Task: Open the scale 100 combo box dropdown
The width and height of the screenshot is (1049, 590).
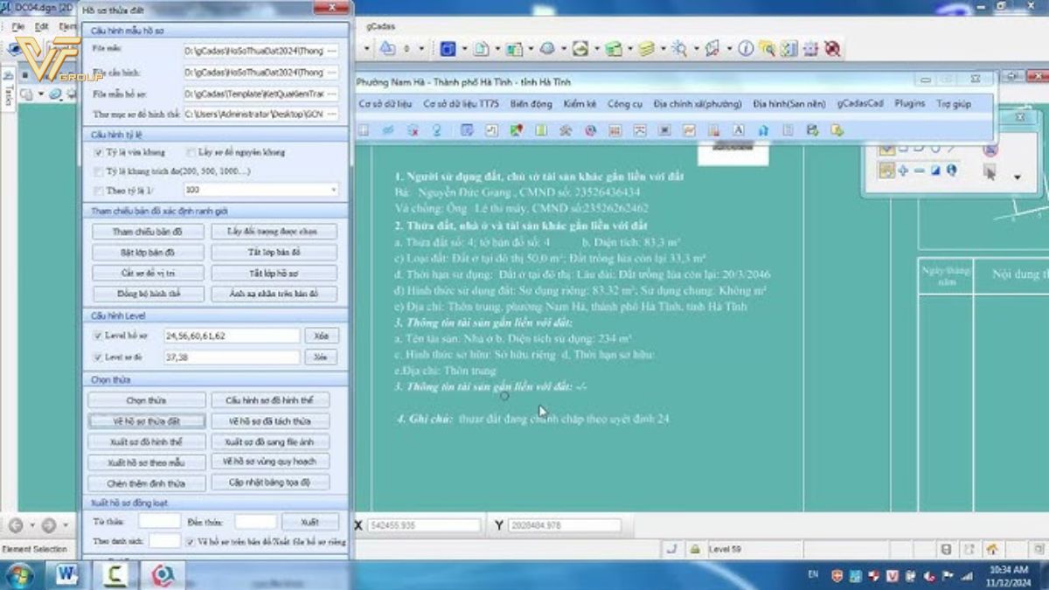Action: (333, 190)
